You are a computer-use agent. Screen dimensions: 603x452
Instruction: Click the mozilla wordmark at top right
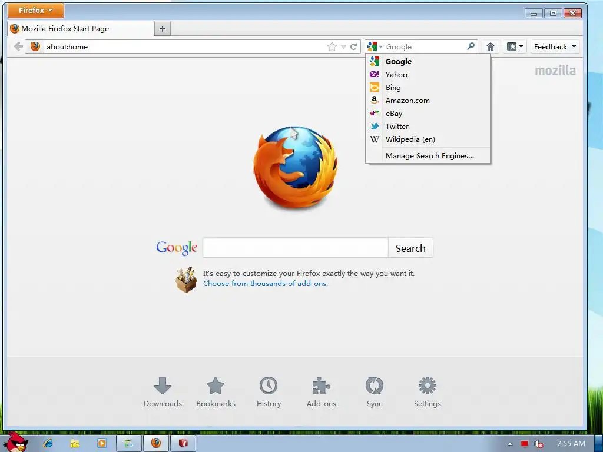pos(555,71)
